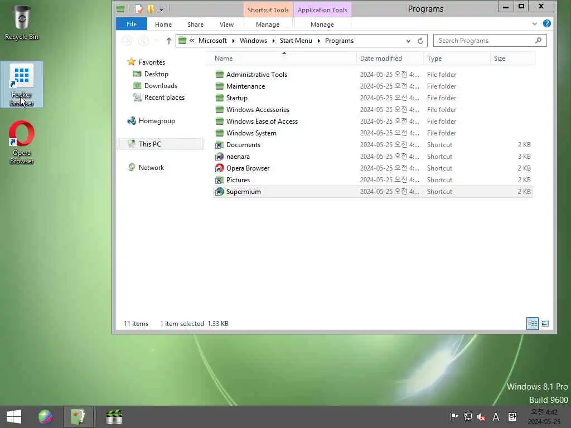This screenshot has width=571, height=428.
Task: Expand the arrow after Windows in breadcrumb
Action: pyautogui.click(x=273, y=41)
